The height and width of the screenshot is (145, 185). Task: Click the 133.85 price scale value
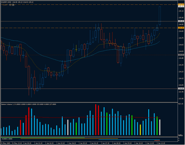(x=181, y=99)
